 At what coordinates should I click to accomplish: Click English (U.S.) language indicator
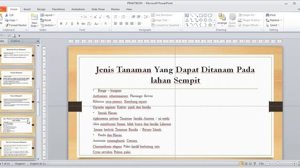38,164
